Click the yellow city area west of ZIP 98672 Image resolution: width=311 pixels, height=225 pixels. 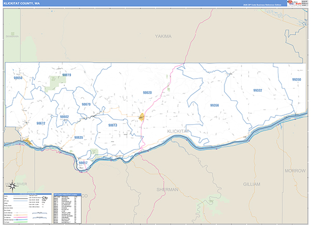coord(27,141)
